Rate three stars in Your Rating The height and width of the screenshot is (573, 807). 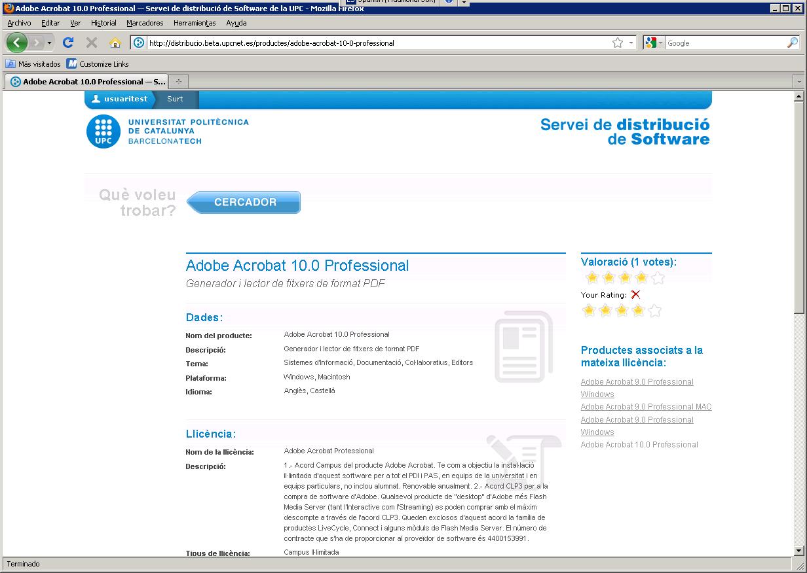tap(622, 311)
